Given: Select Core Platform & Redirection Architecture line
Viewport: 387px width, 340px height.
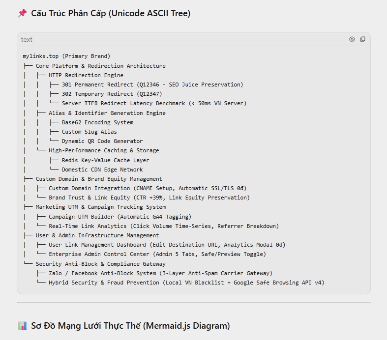Looking at the screenshot, I should click(x=100, y=66).
